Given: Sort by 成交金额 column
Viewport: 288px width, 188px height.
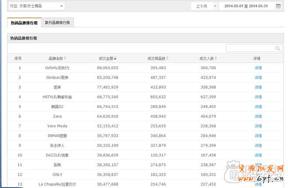Looking at the screenshot, I should point(107,58).
